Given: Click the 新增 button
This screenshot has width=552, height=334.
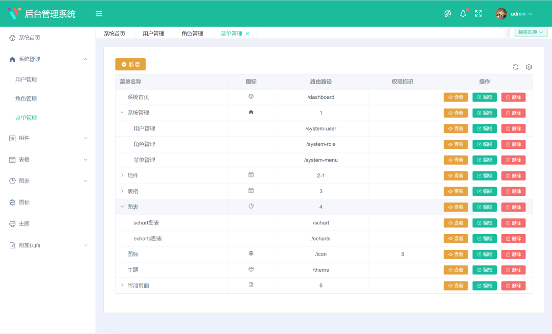Looking at the screenshot, I should coord(130,64).
